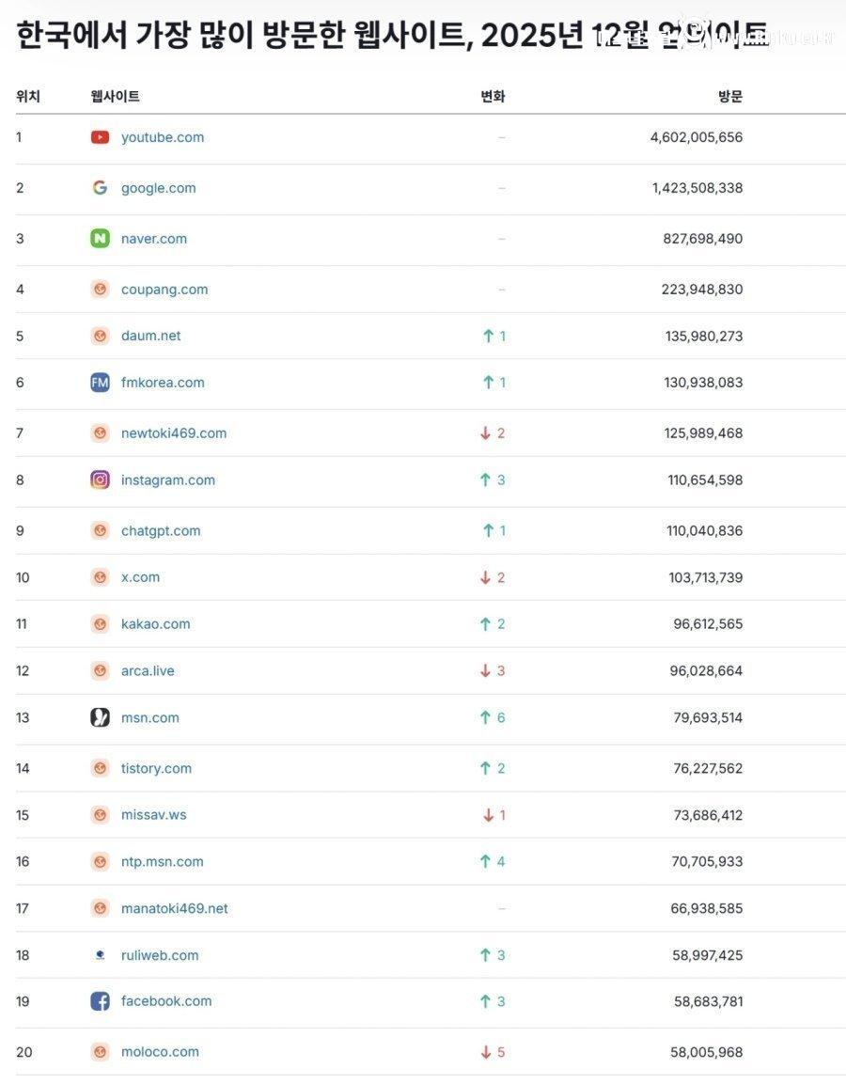Open the youtube.com link

[x=163, y=137]
